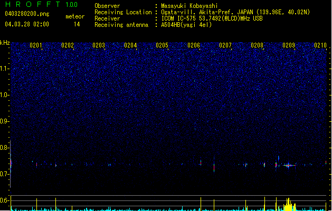Click the 0.7 kHz axis label
The width and height of the screenshot is (332, 211).
tap(4, 174)
